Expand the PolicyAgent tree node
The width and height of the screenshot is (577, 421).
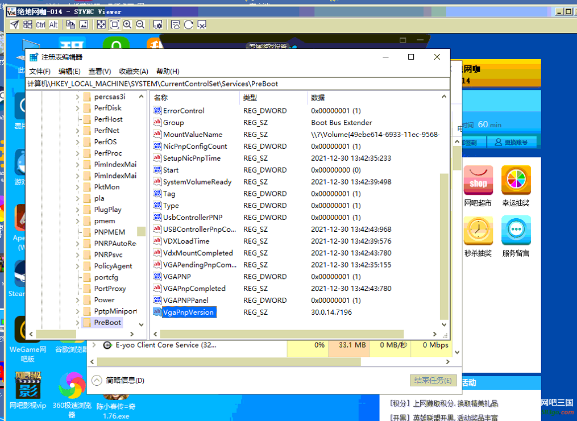point(77,266)
